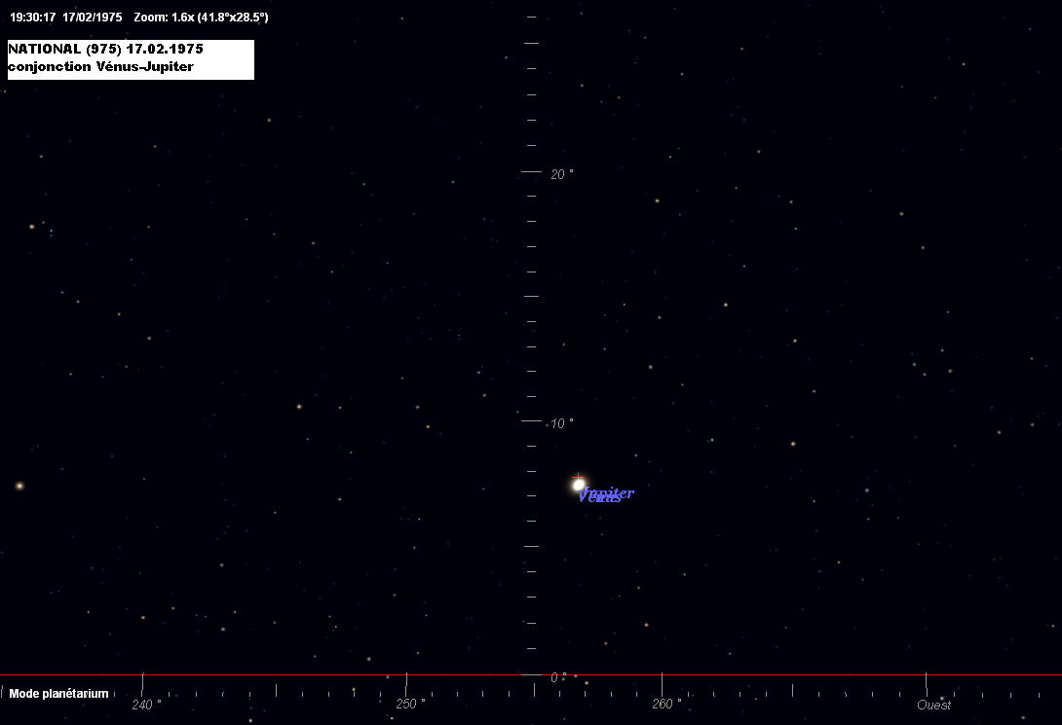Select the NATIONAL (975) 17.02.1975 title line
Viewport: 1062px width, 725px height.
coord(105,49)
